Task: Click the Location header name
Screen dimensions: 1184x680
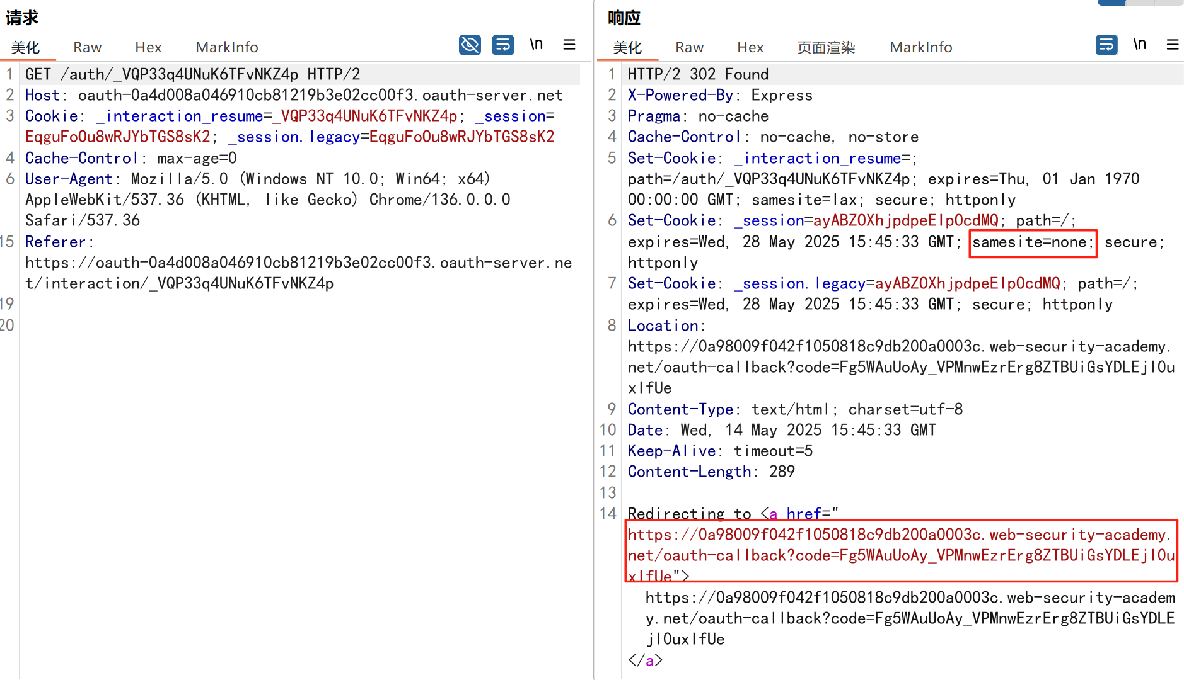Action: pyautogui.click(x=663, y=326)
